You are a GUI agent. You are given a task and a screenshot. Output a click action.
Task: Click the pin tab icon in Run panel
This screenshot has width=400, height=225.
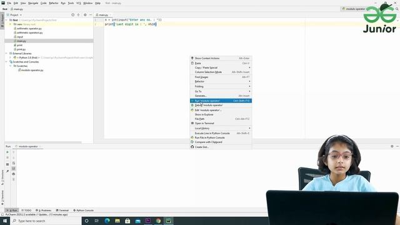tap(7, 171)
